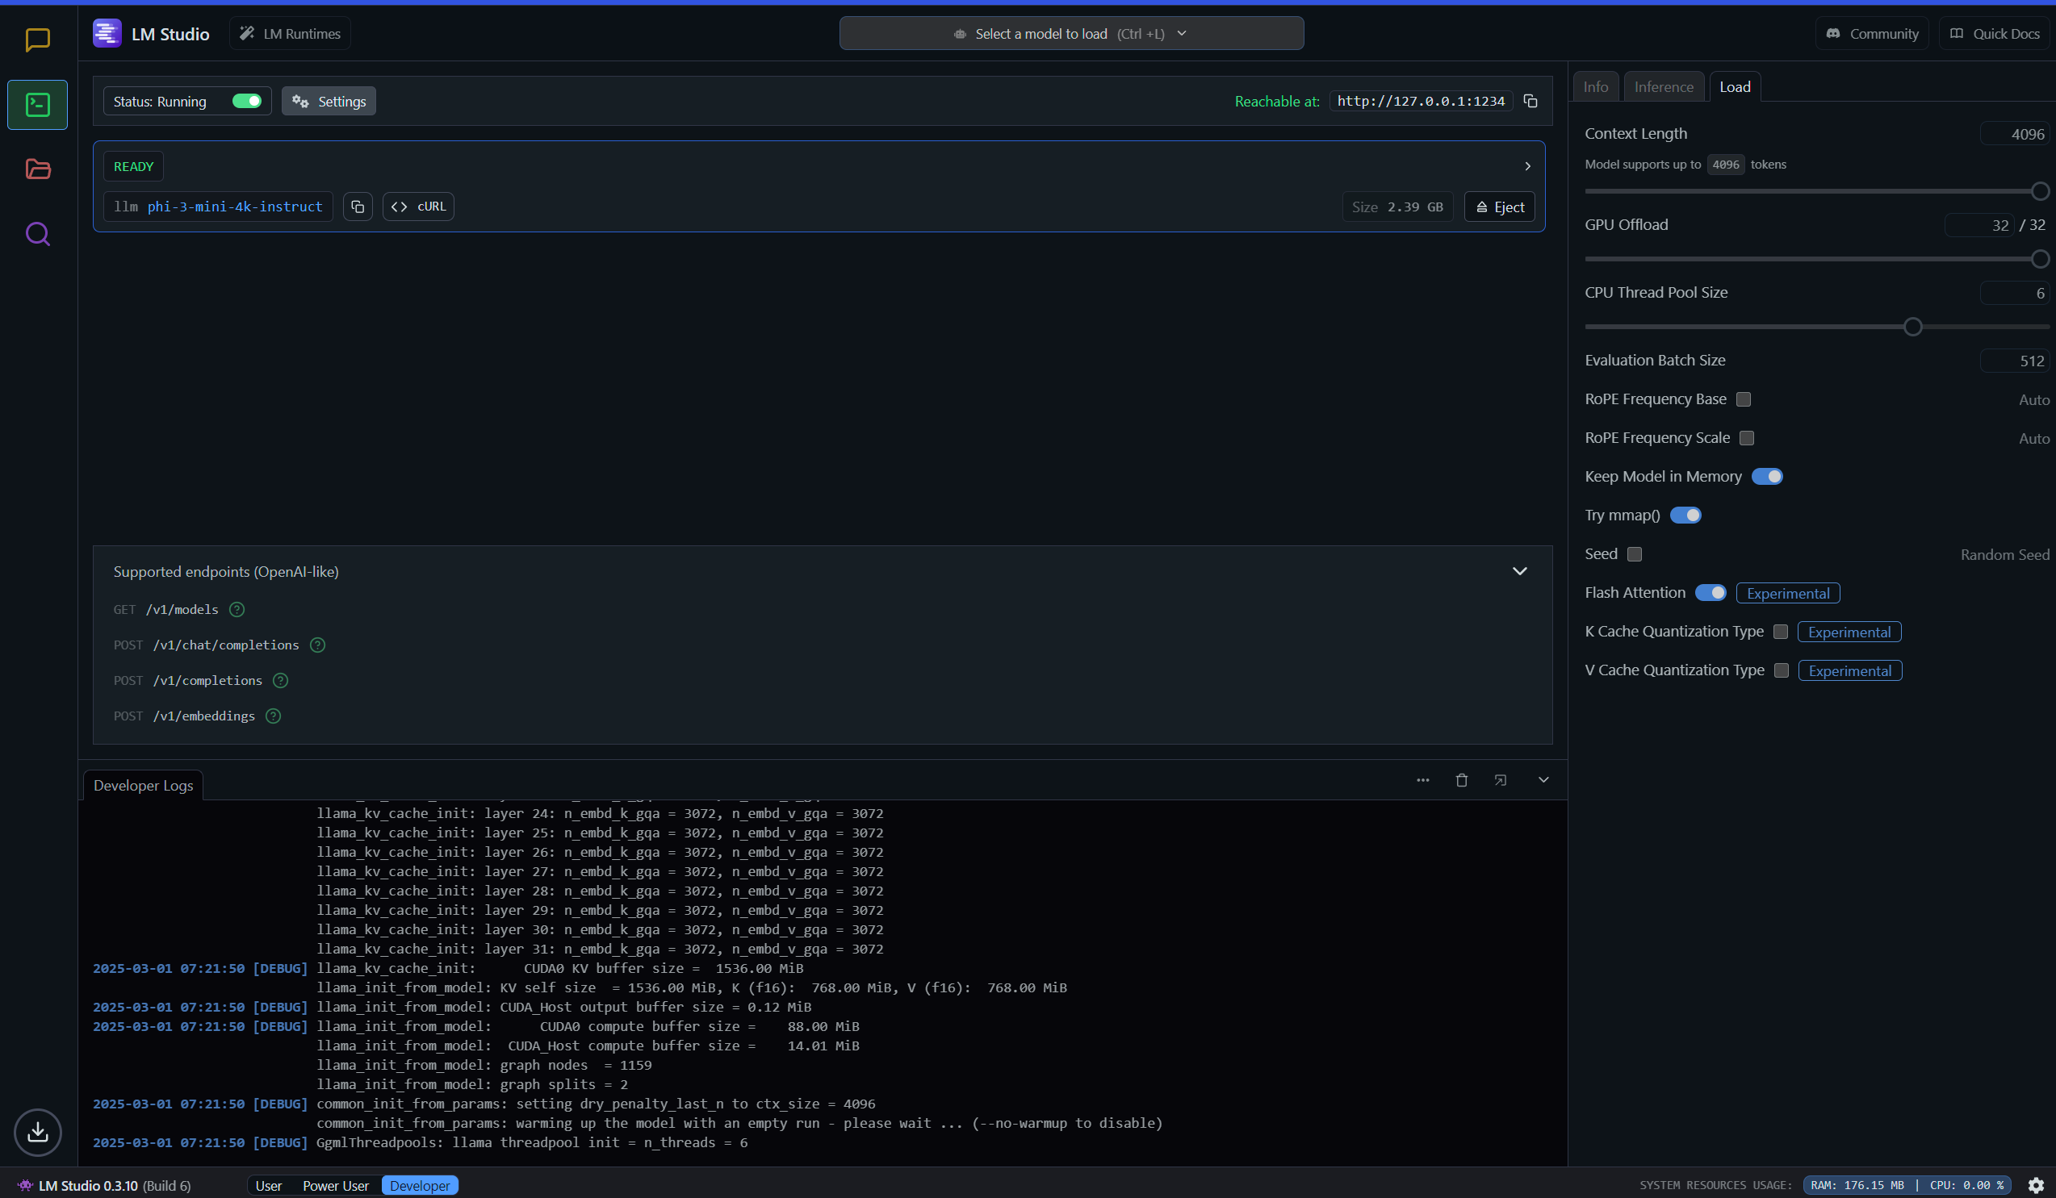Pop out the Developer Logs panel
The image size is (2056, 1198).
(x=1501, y=780)
